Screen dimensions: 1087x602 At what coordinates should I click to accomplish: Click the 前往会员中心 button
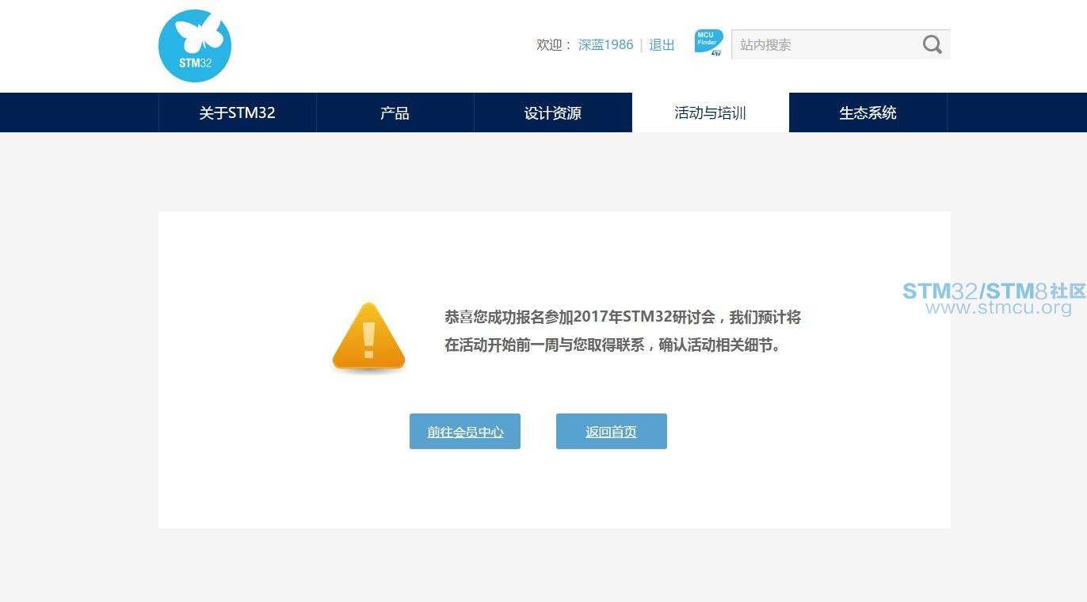pos(465,432)
